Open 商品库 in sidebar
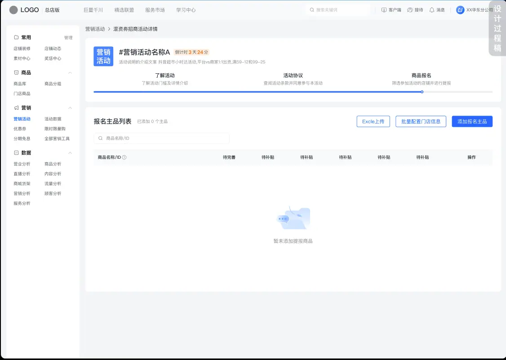Image resolution: width=506 pixels, height=360 pixels. pyautogui.click(x=20, y=84)
